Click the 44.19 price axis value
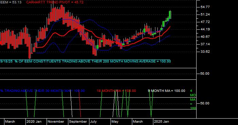This screenshot has height=125, width=238. coord(205,29)
